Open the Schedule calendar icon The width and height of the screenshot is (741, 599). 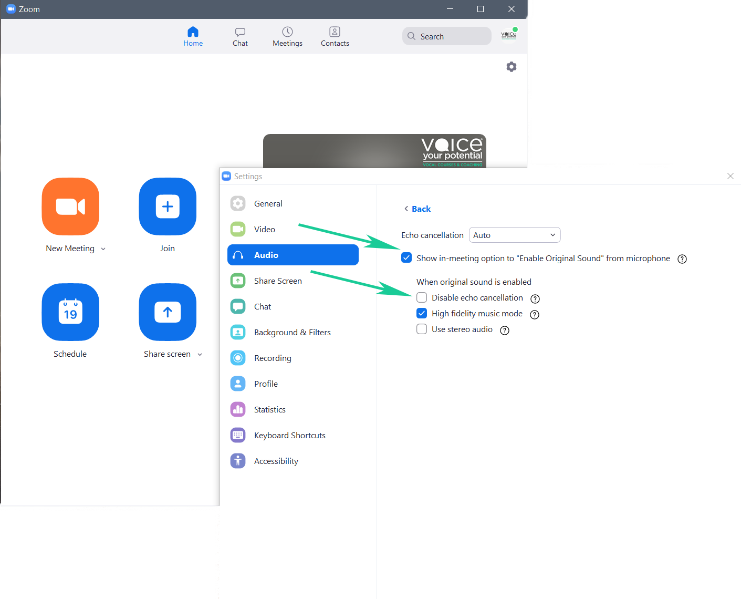tap(70, 312)
